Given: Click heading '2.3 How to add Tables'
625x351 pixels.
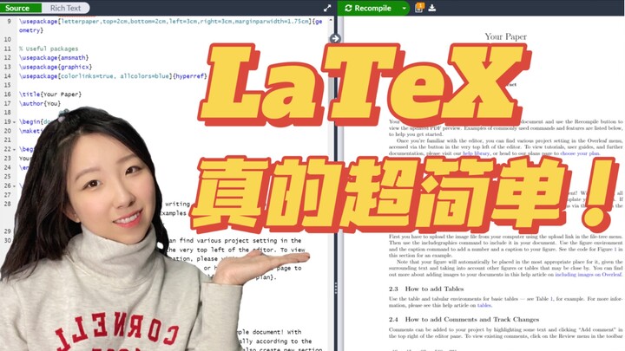Looking at the screenshot, I should (x=426, y=289).
